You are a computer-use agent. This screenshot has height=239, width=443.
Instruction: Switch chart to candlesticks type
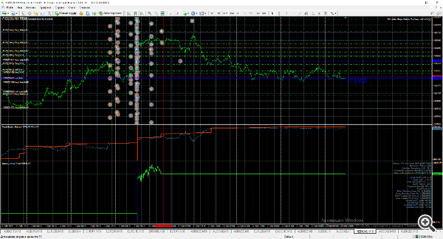[136, 13]
